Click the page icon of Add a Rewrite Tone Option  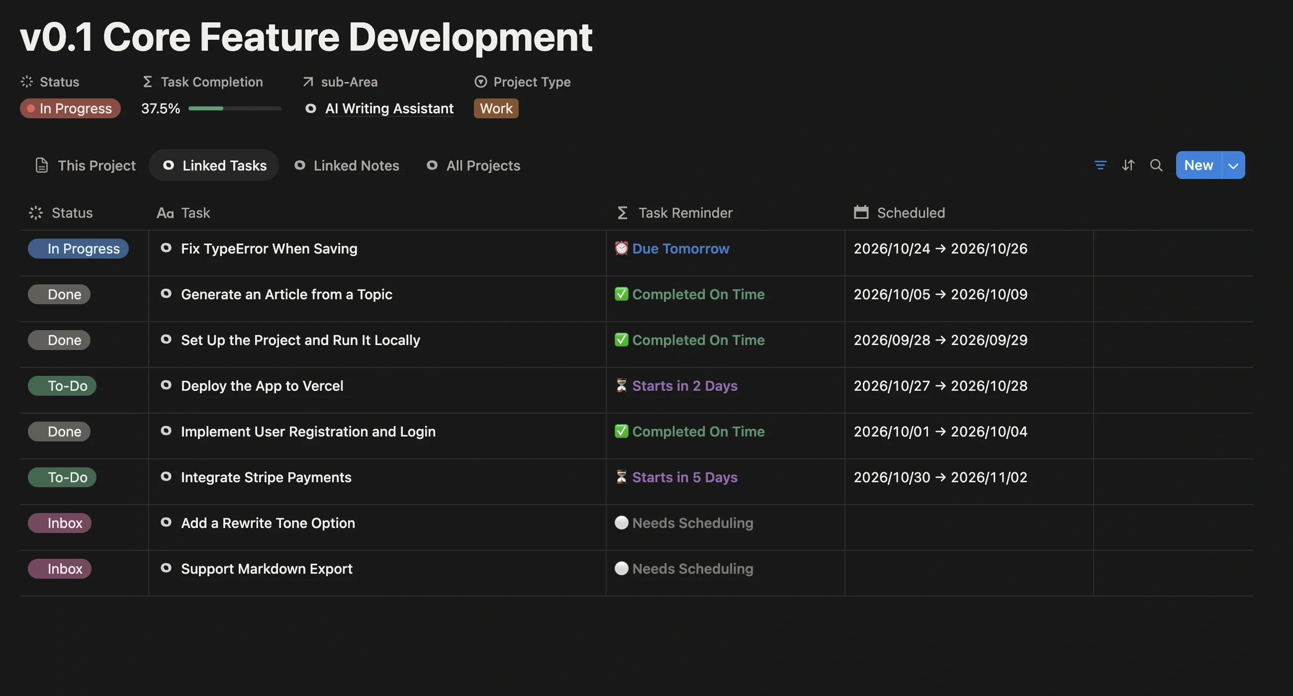166,522
